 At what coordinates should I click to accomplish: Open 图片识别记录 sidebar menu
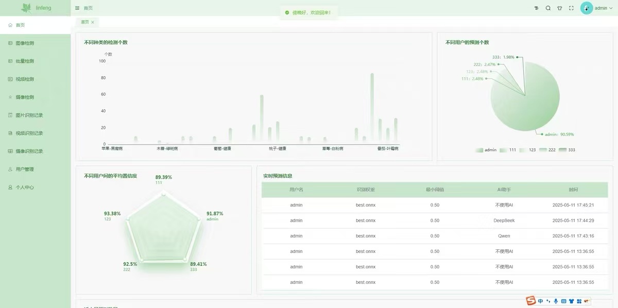pos(35,115)
